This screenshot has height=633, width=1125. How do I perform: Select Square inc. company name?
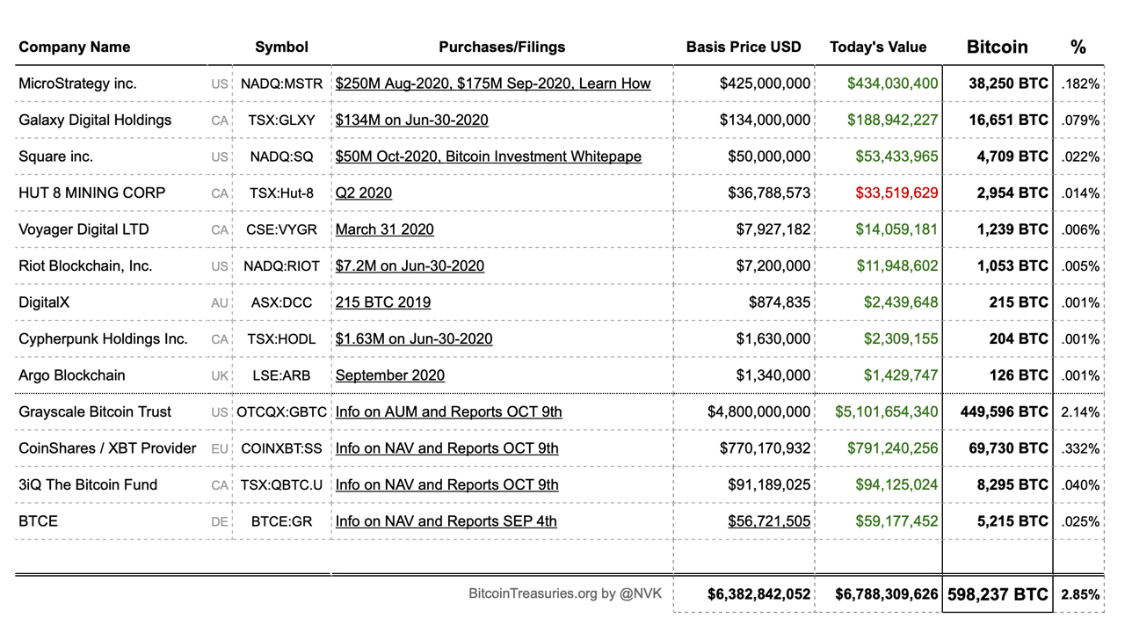(x=55, y=156)
